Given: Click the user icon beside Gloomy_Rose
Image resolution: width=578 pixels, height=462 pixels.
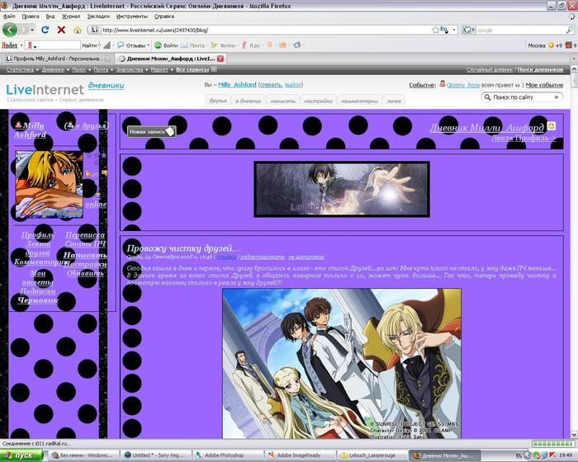Looking at the screenshot, I should pyautogui.click(x=442, y=84).
